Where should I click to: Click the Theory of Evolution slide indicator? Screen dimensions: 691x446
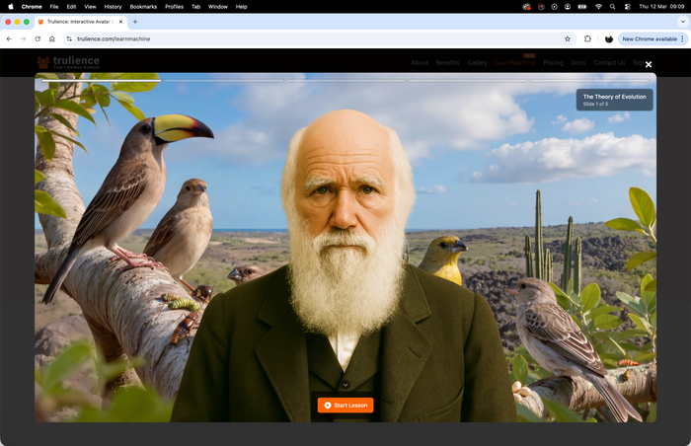pyautogui.click(x=614, y=100)
